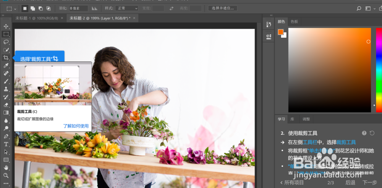This screenshot has width=382, height=188.
Task: Select the Spot Healing Brush tool
Action: pos(6,73)
